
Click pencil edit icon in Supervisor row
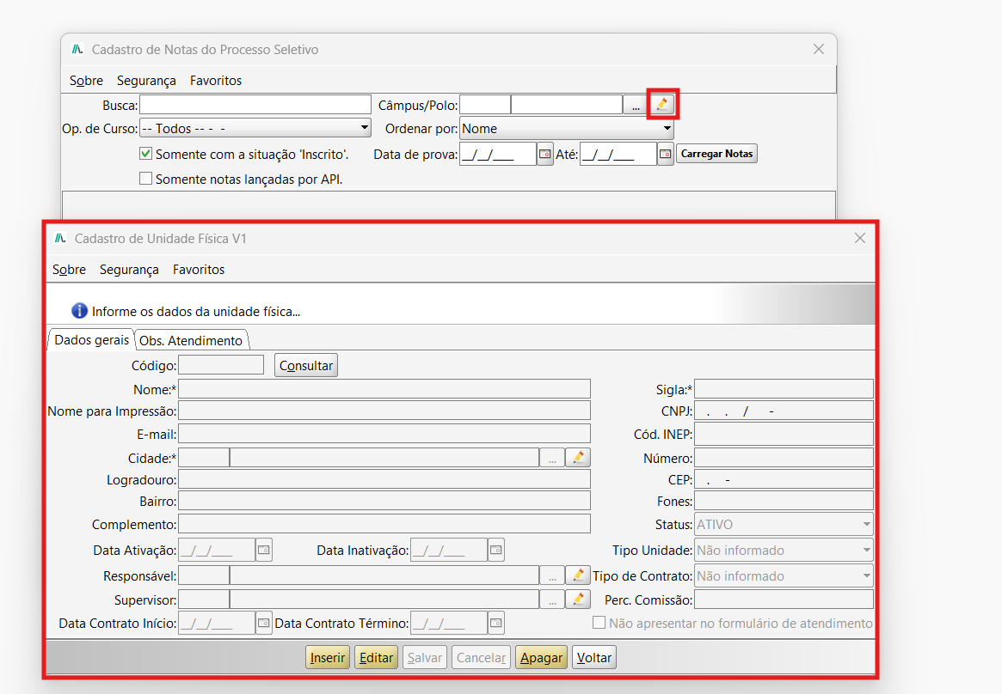pyautogui.click(x=578, y=600)
